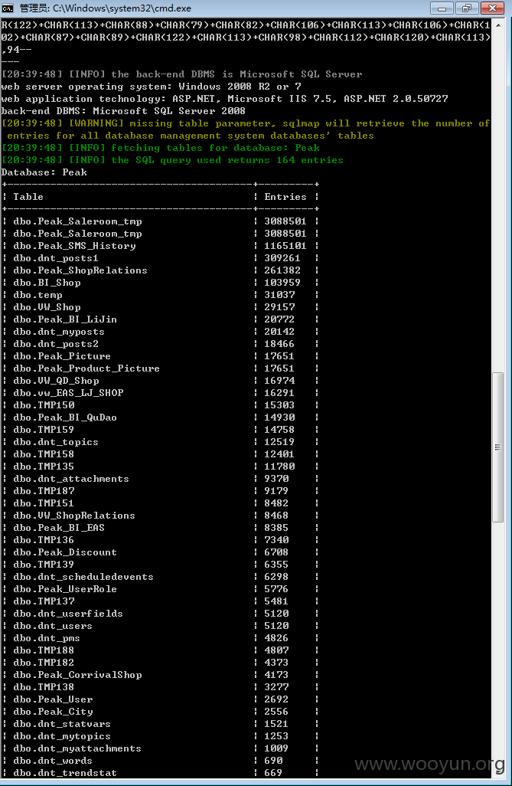Select the row dbo.Peak_BI_QuDao
The width and height of the screenshot is (512, 786).
tap(160, 418)
